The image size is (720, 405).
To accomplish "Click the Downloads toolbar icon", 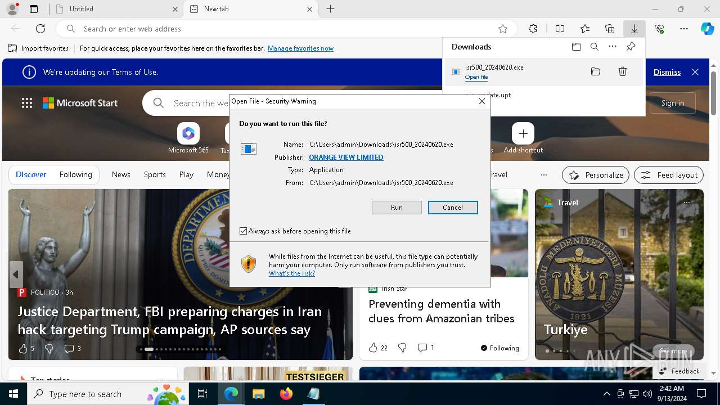I will tap(634, 29).
